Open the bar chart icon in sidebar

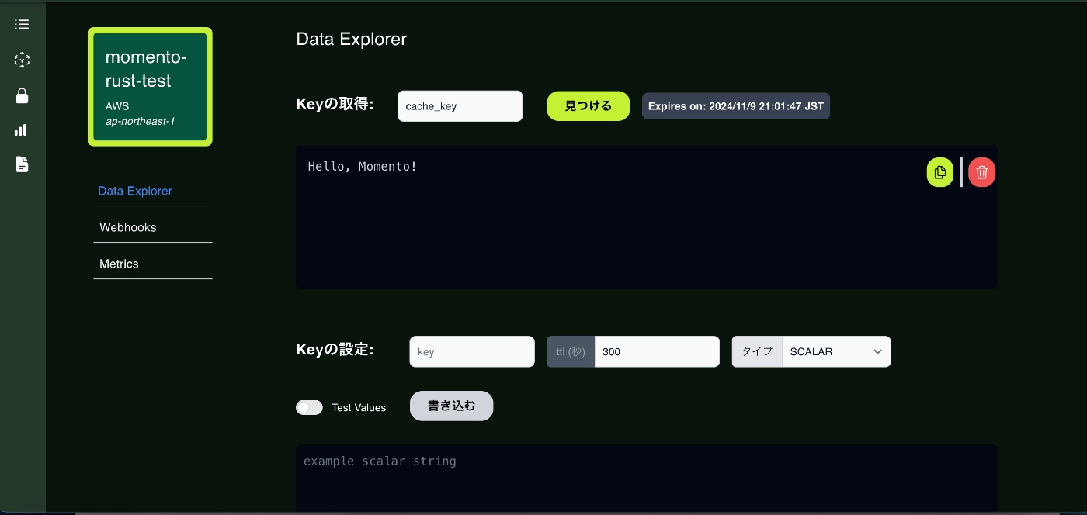[21, 130]
